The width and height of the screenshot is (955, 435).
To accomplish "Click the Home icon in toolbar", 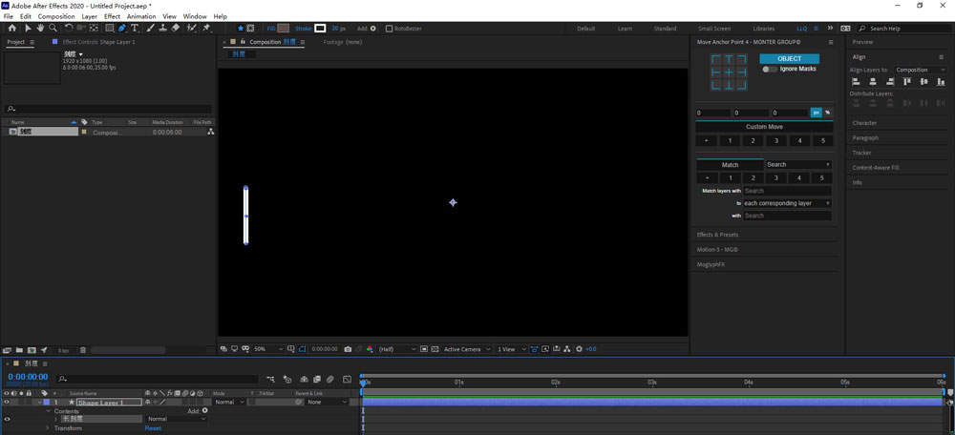I will 11,29.
